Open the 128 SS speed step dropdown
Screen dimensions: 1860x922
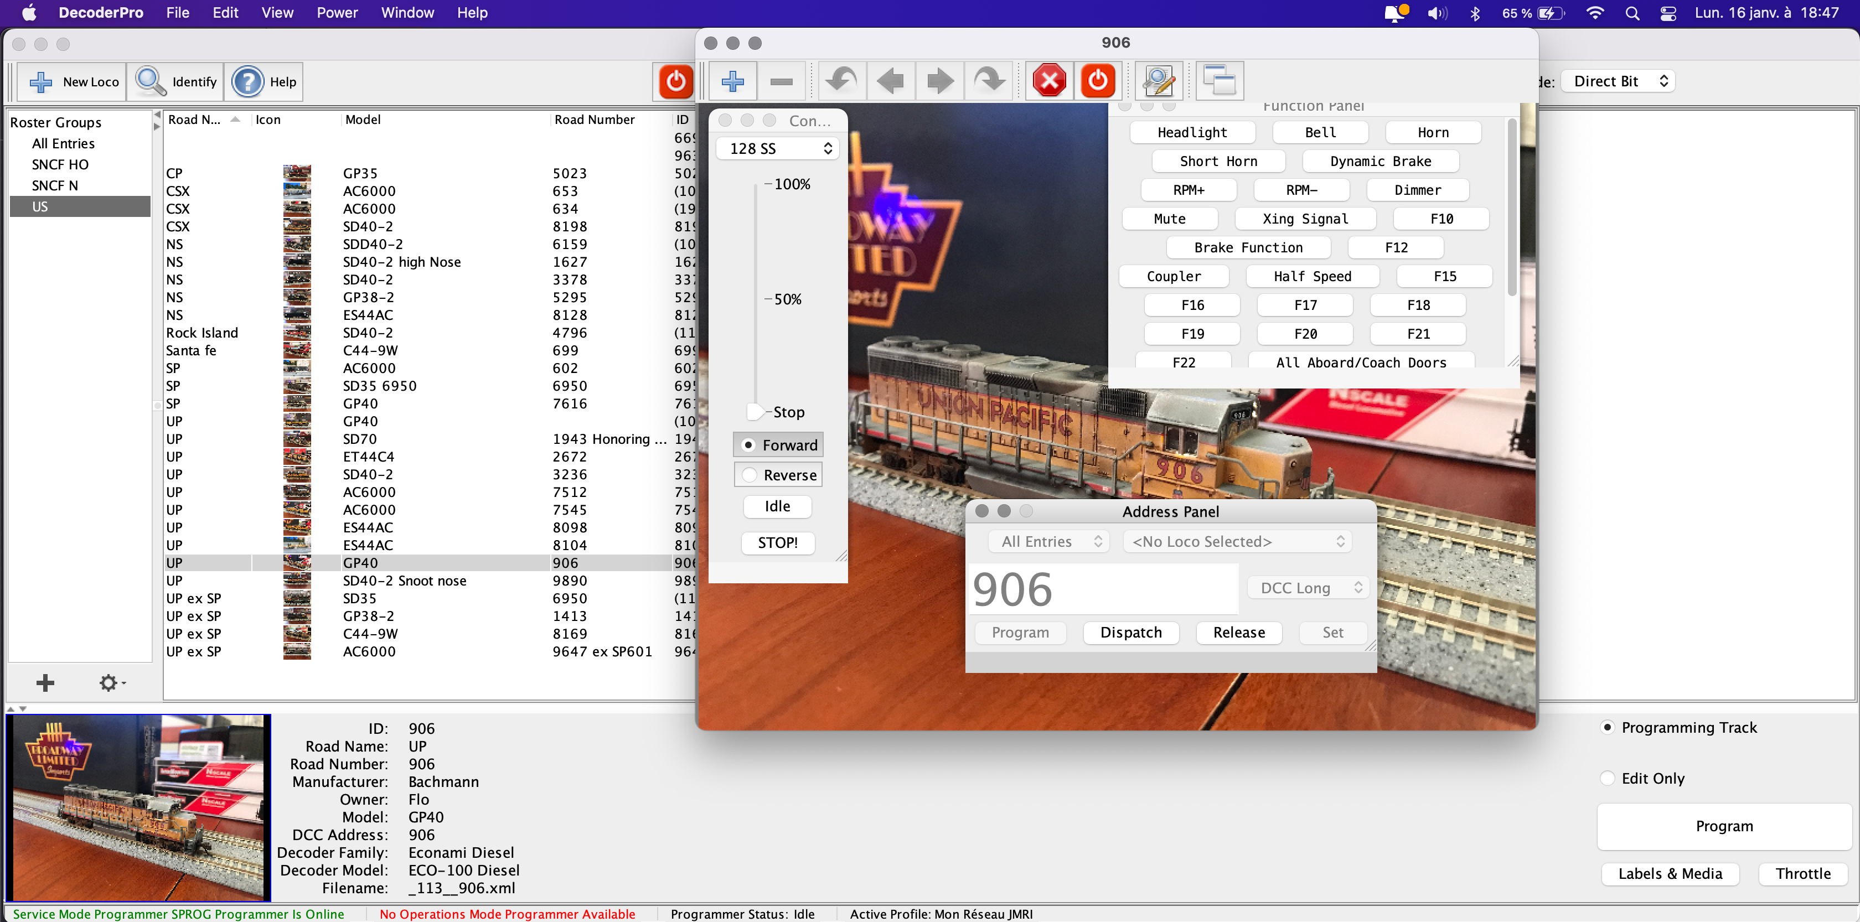777,148
